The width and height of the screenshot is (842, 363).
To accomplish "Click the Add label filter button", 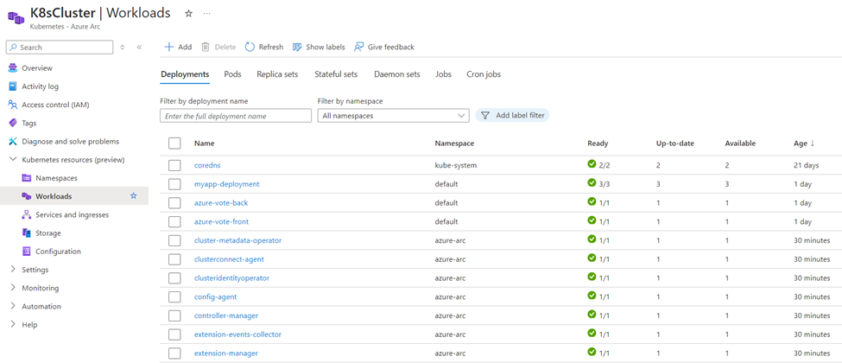I will (x=512, y=115).
